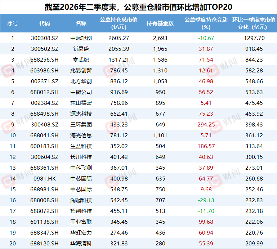This screenshot has width=277, height=249.
Task: Select the value 209.99
Action: click(x=254, y=243)
